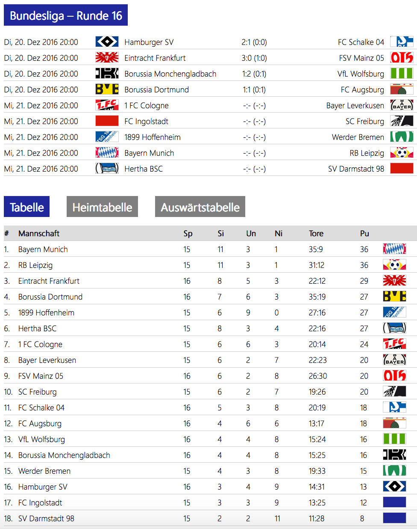Open the Borussia Monchengladbach fixture link
This screenshot has width=417, height=529.
[170, 74]
